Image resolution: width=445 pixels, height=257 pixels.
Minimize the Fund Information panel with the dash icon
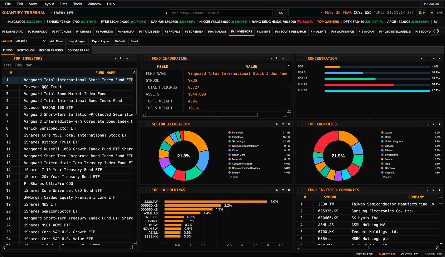(x=271, y=58)
